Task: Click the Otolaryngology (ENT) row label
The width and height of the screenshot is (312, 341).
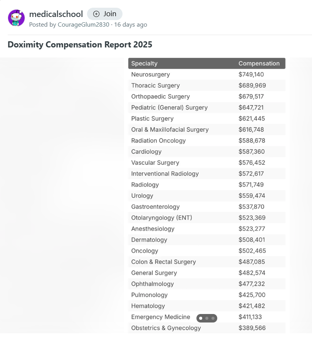Action: [161, 218]
